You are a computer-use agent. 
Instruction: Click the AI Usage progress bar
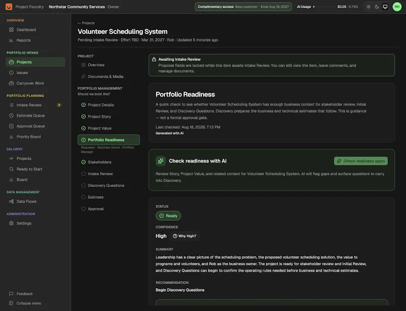tap(324, 7)
